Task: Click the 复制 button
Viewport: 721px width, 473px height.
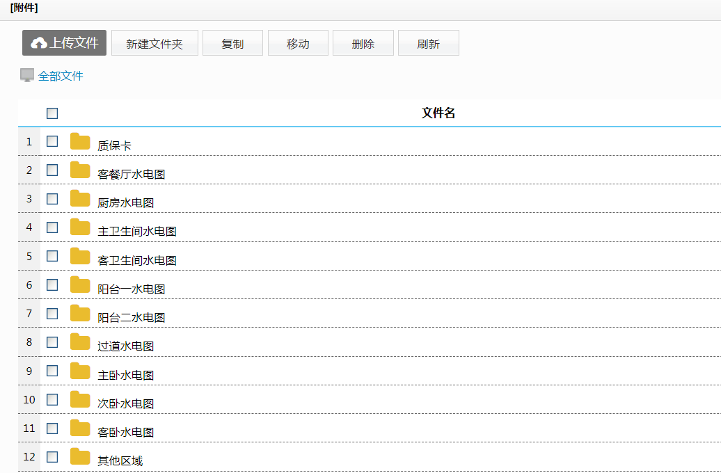Action: (232, 43)
